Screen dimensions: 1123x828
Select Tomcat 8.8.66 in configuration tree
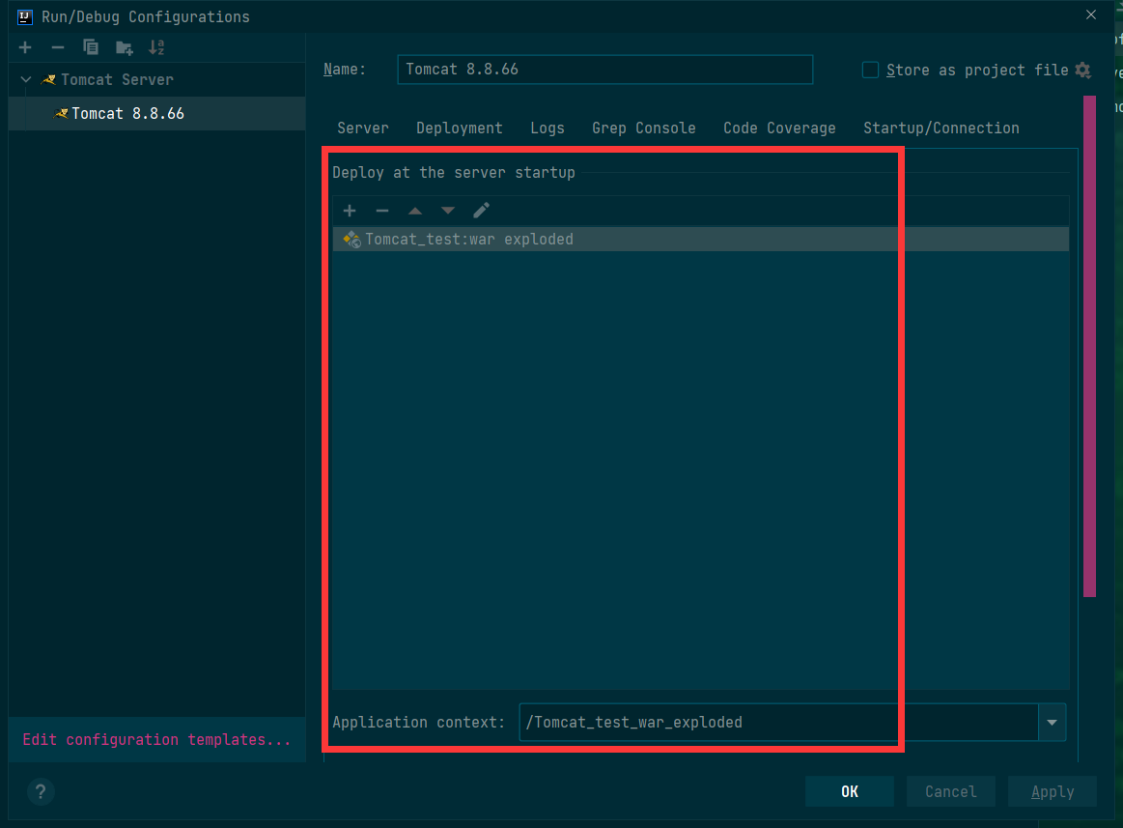click(x=156, y=113)
